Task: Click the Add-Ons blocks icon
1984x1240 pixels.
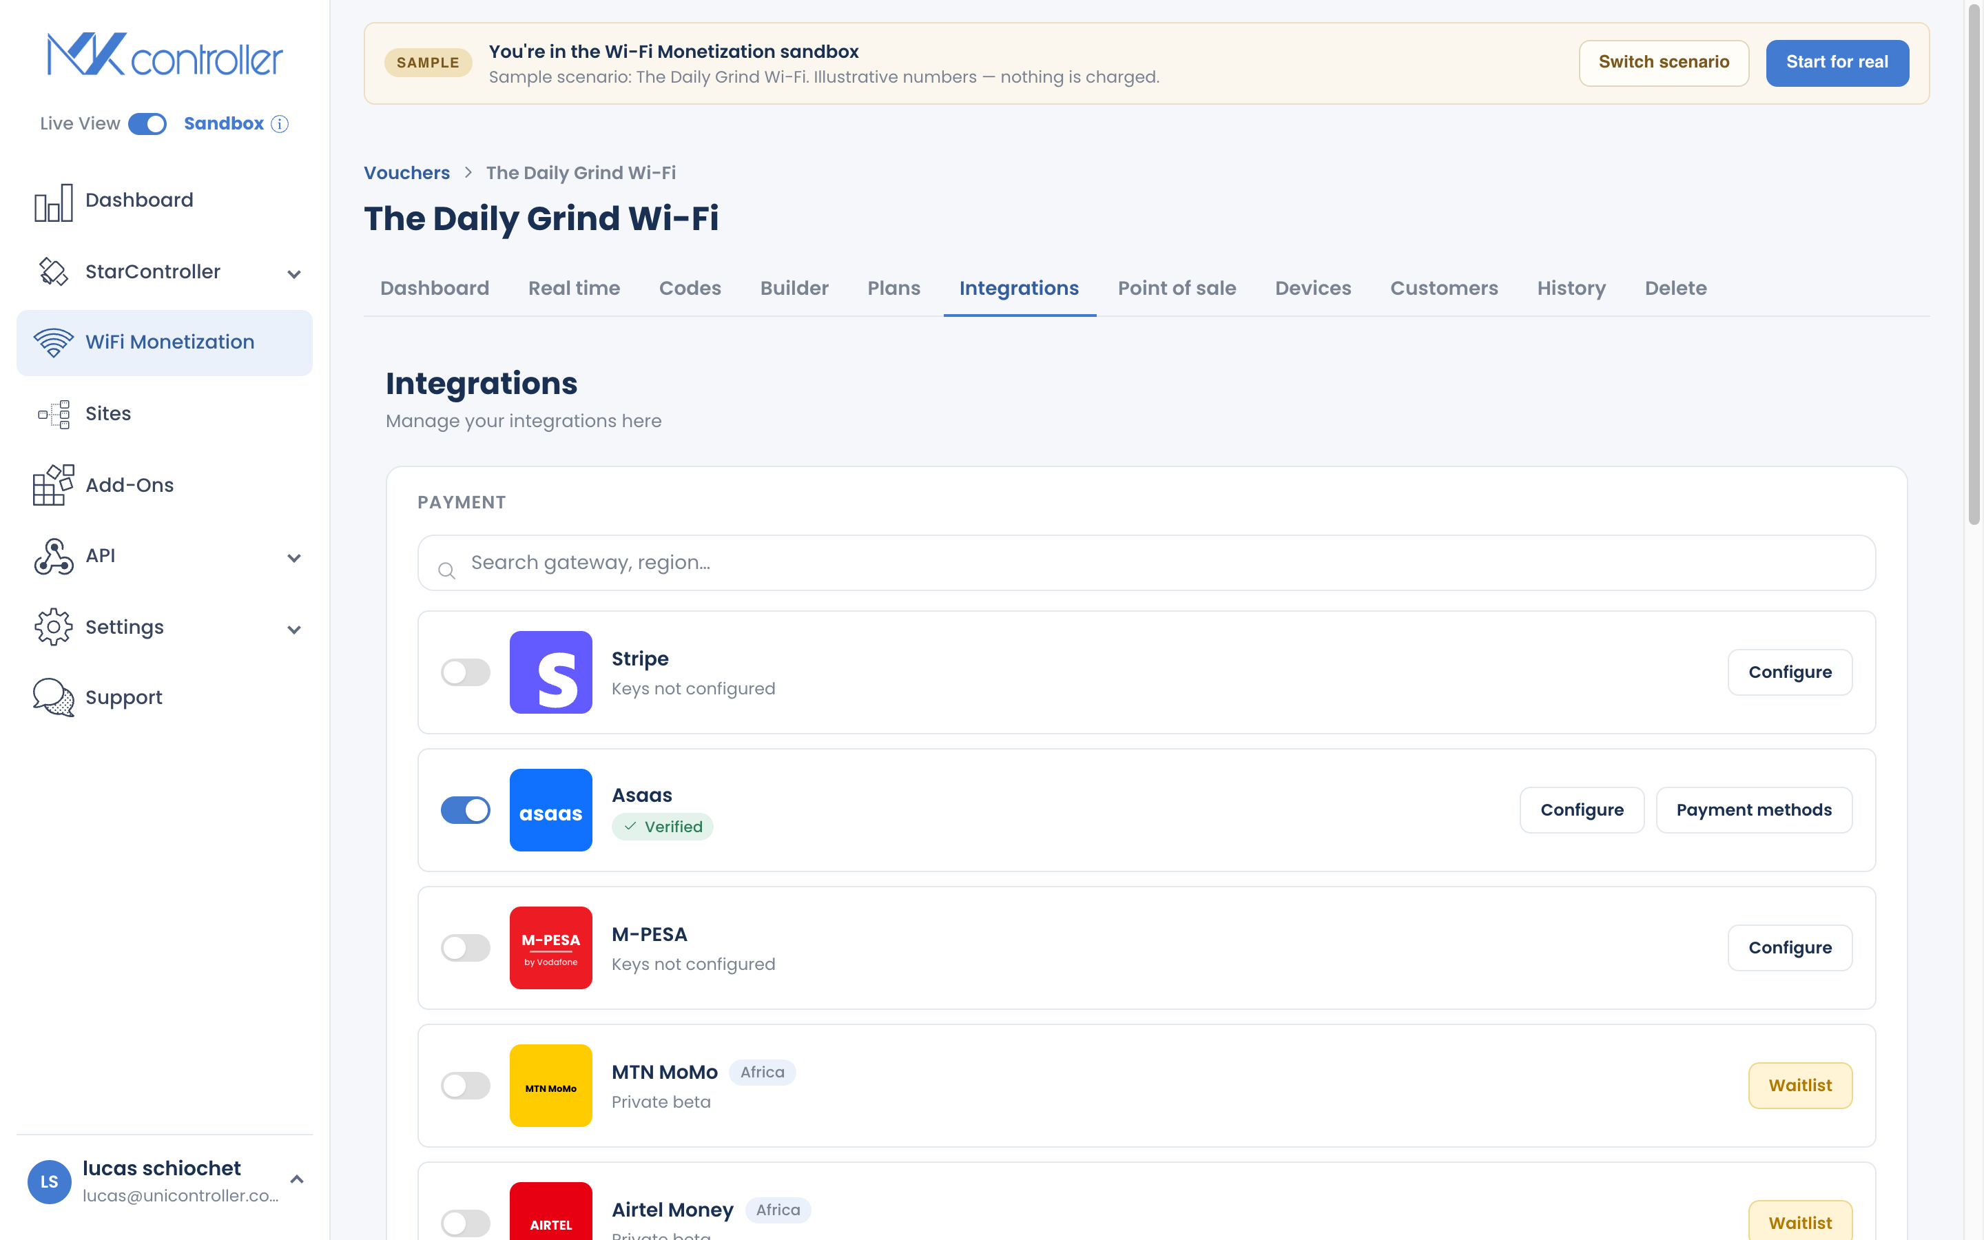Action: 53,485
